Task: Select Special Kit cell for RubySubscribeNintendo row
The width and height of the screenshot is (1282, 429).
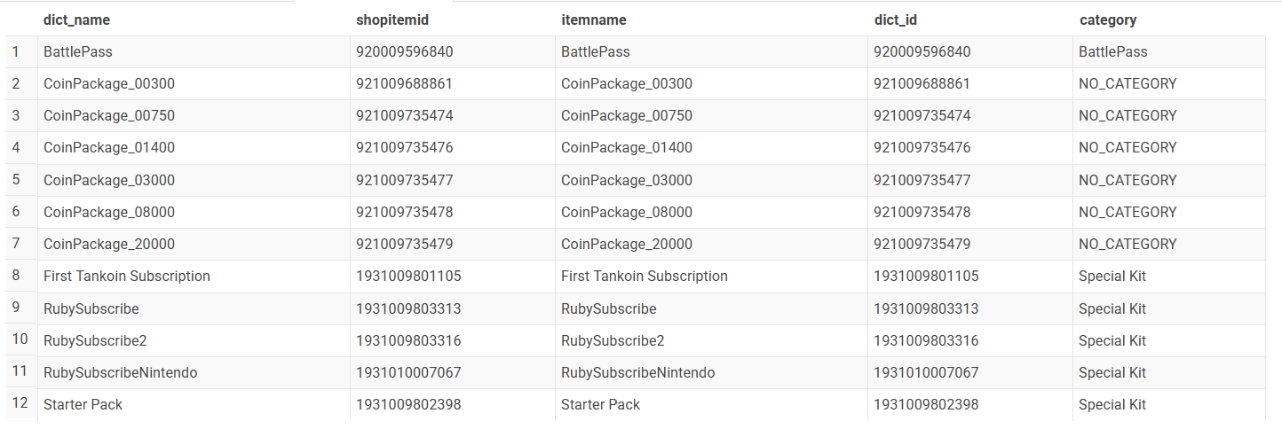Action: [1112, 373]
